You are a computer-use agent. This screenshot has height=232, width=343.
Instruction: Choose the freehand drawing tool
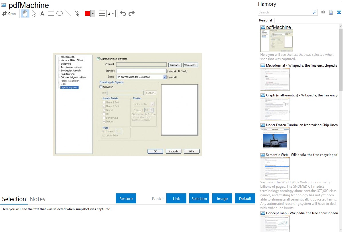(x=77, y=13)
